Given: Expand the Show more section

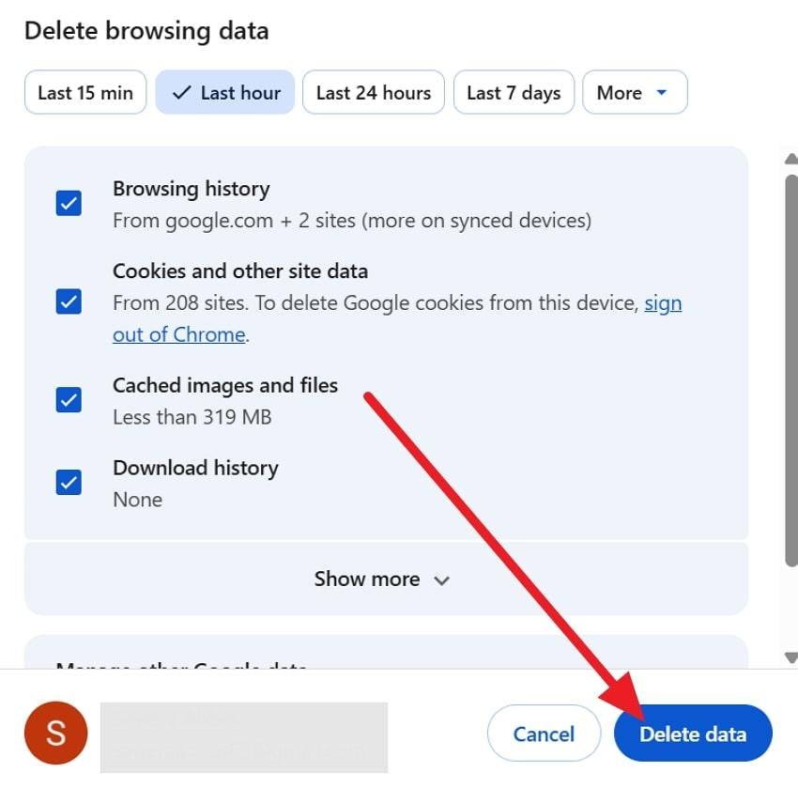Looking at the screenshot, I should 367,579.
